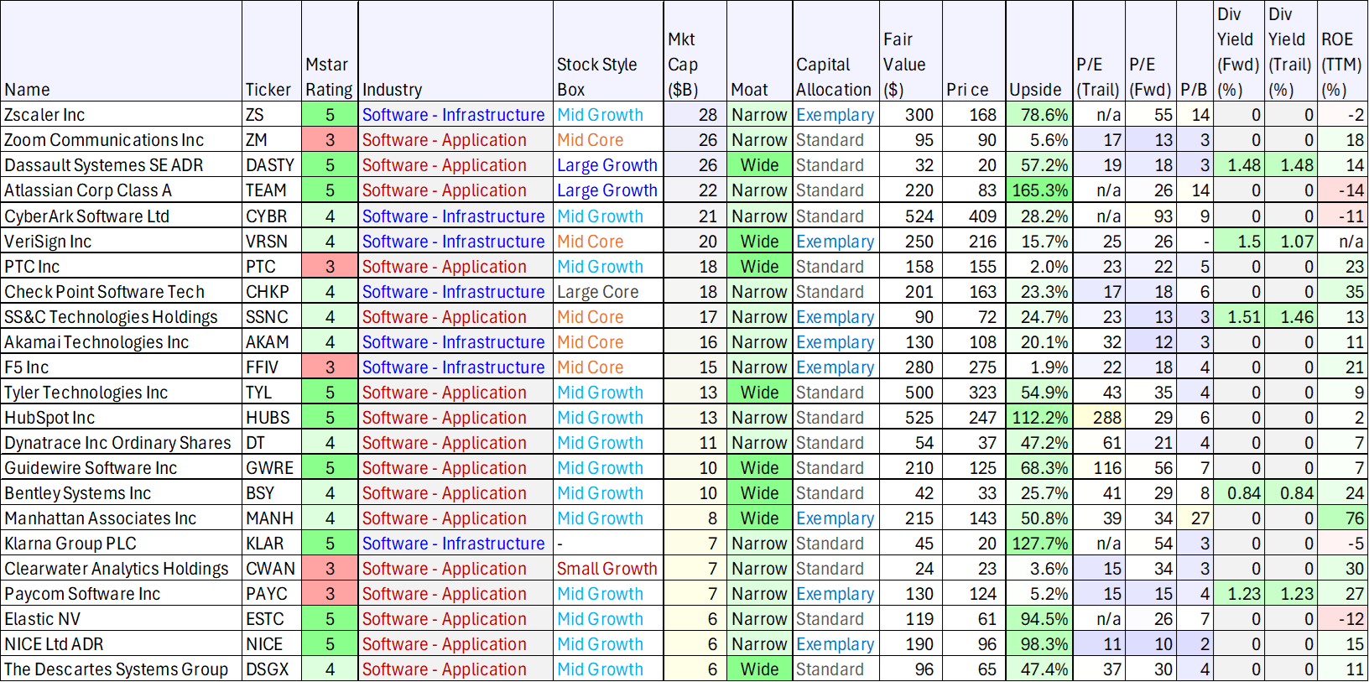Click the Check Point Software Tech cell
Image resolution: width=1369 pixels, height=682 pixels.
pos(122,291)
